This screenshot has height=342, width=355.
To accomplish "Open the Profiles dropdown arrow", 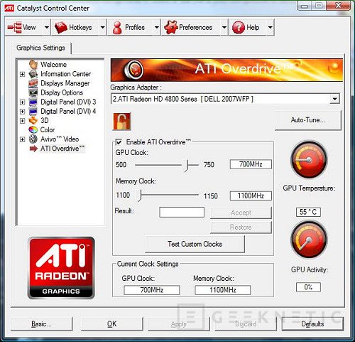I will 156,28.
